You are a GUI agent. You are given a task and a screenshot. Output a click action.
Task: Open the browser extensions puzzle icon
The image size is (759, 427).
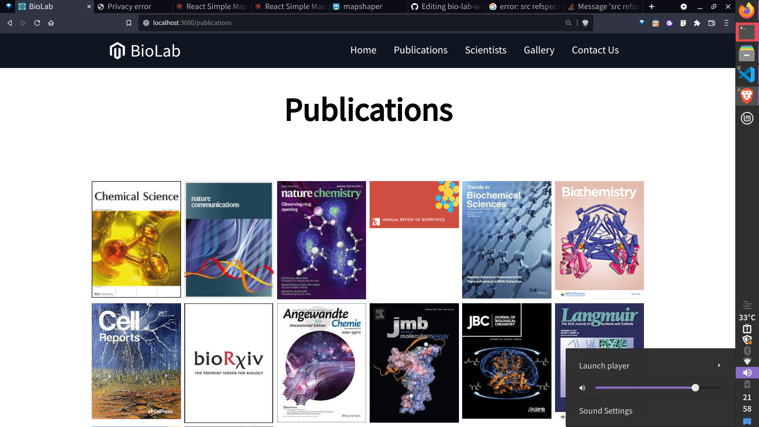point(697,23)
